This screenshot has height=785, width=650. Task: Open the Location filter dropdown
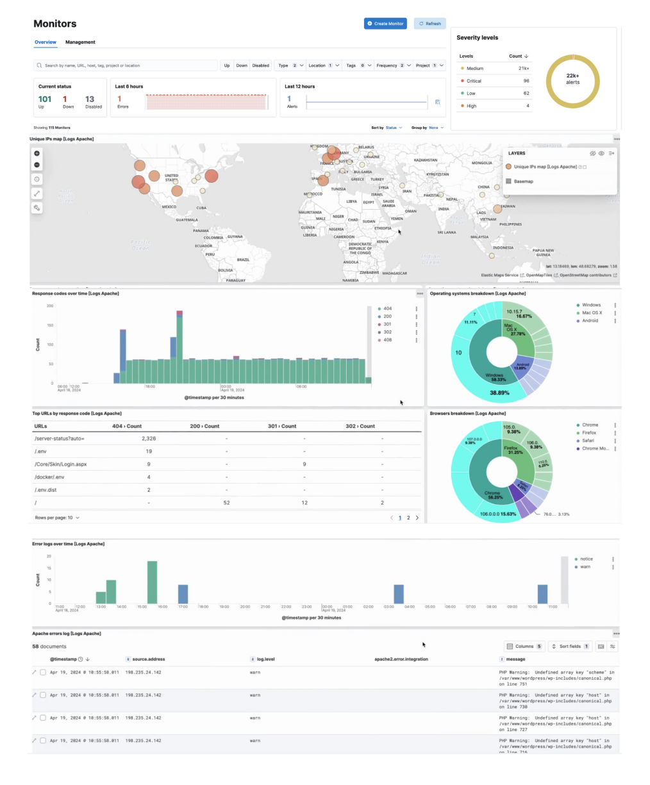point(324,65)
